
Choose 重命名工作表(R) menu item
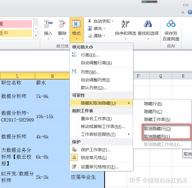coord(101,119)
